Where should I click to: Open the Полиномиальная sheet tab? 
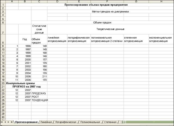(x=90, y=122)
